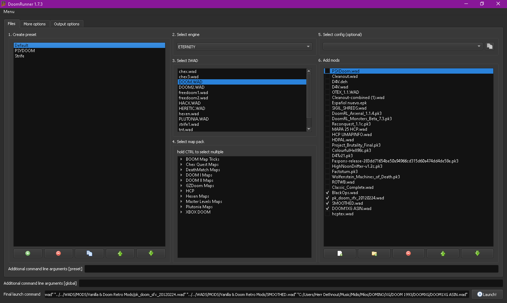507x303 pixels.
Task: Select PLUTONIA.WAD in the IWAD list
Action: [x=242, y=119]
